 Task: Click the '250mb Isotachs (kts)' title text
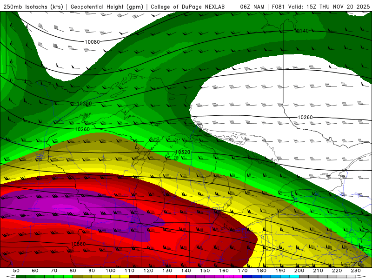pos(33,7)
